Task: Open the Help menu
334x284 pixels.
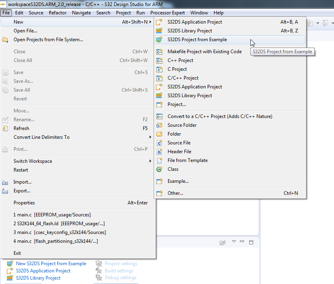Action: pyautogui.click(x=218, y=13)
